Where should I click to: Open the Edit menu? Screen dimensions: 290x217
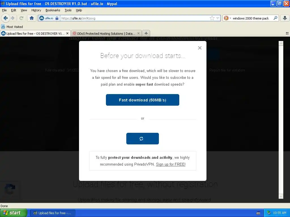[x=14, y=10]
